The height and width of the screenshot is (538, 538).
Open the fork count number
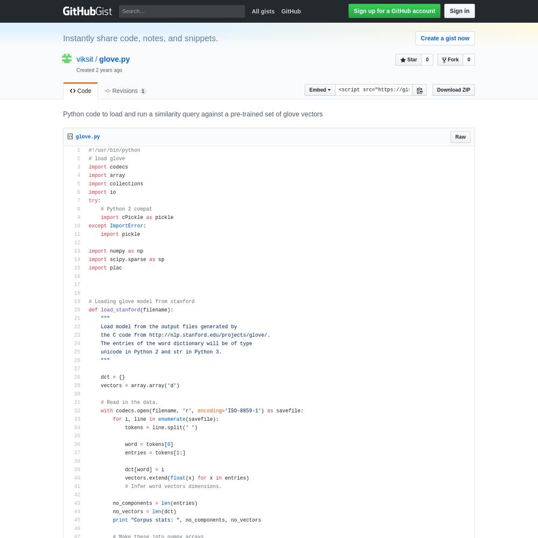[x=469, y=60]
